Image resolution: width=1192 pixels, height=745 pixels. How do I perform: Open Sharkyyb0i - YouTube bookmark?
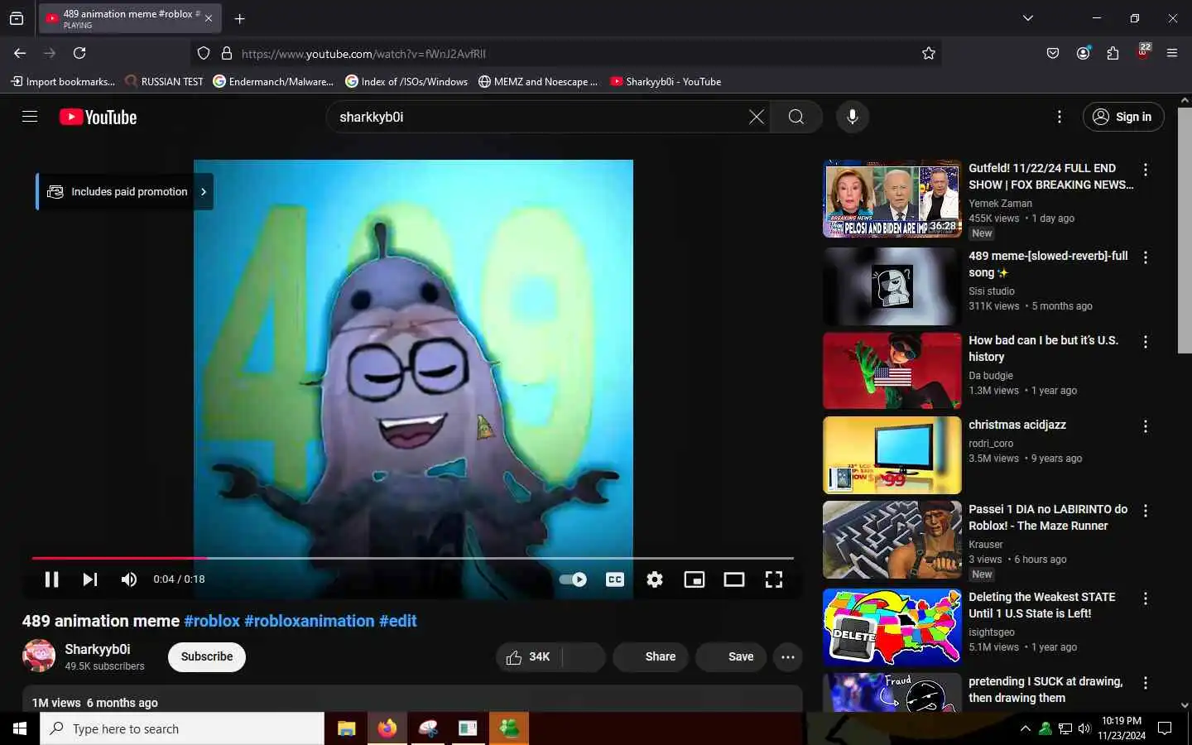(666, 81)
